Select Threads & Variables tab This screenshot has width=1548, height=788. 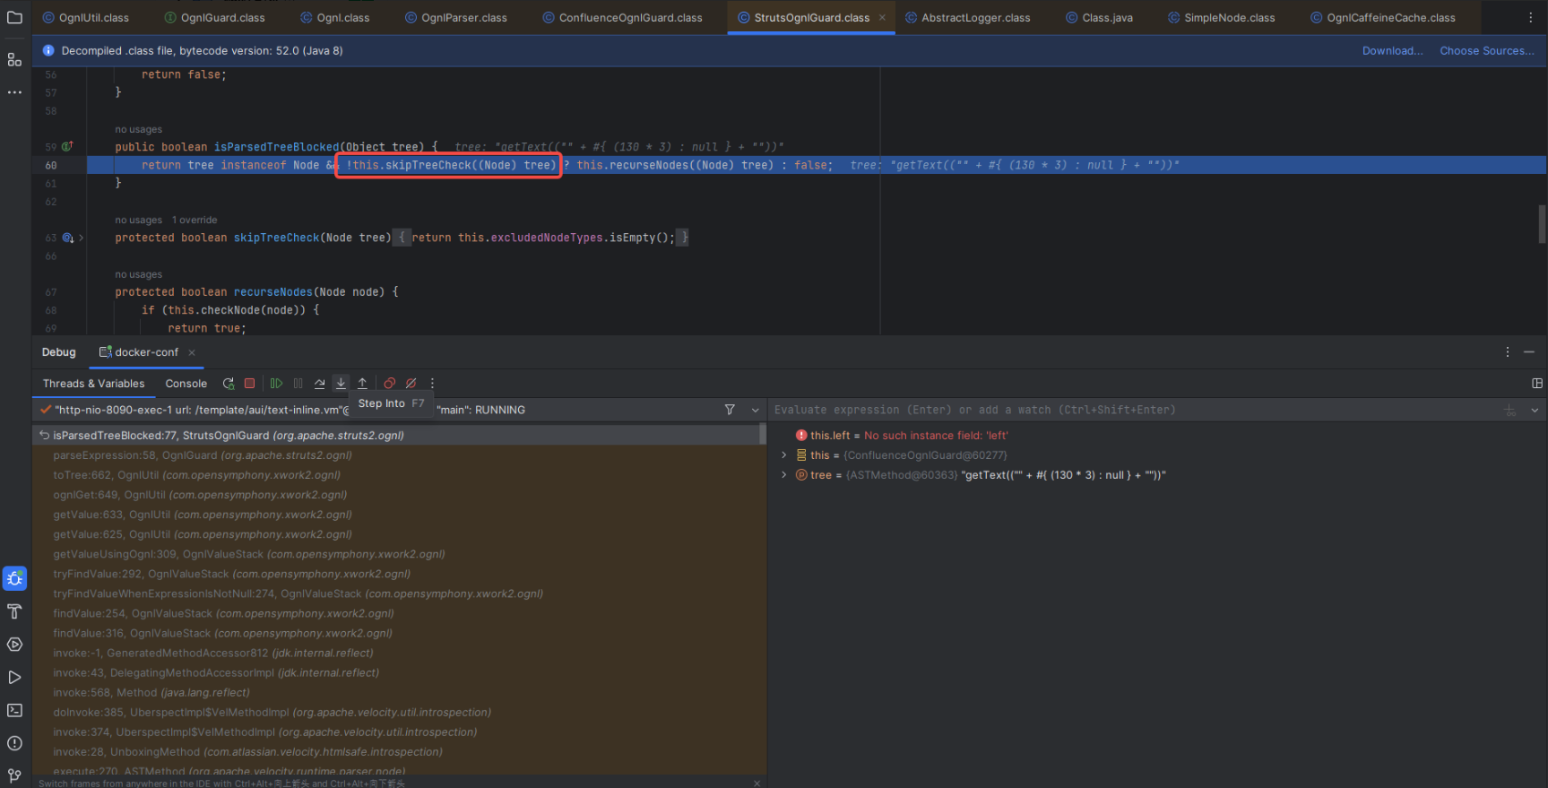[x=93, y=384]
